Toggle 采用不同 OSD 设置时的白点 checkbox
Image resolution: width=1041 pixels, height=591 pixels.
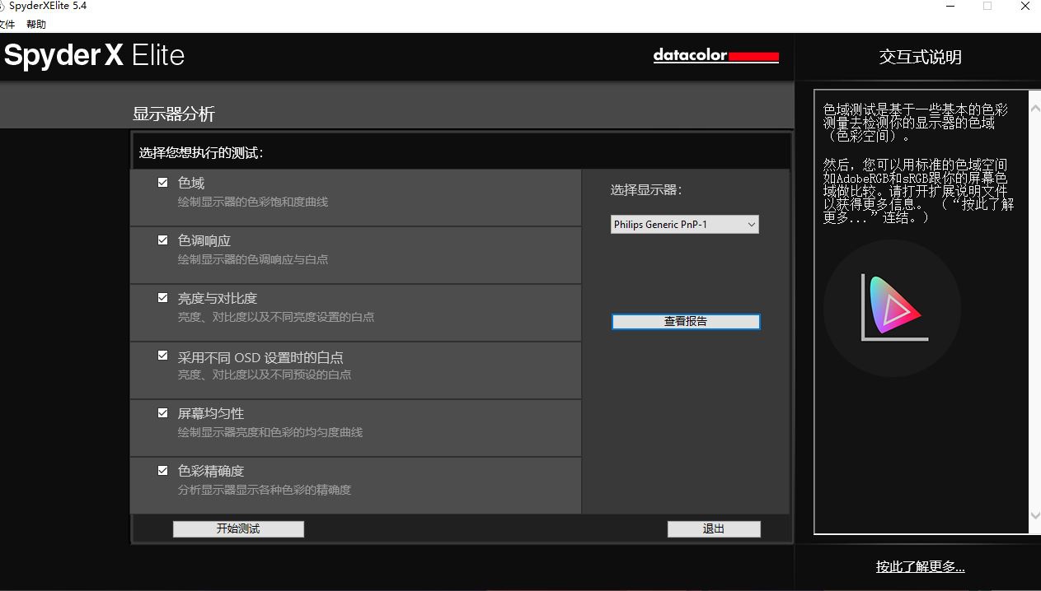[x=163, y=356]
